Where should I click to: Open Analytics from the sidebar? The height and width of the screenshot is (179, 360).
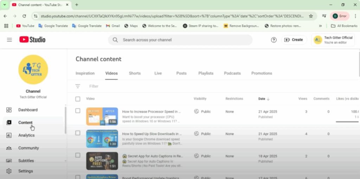[26, 135]
